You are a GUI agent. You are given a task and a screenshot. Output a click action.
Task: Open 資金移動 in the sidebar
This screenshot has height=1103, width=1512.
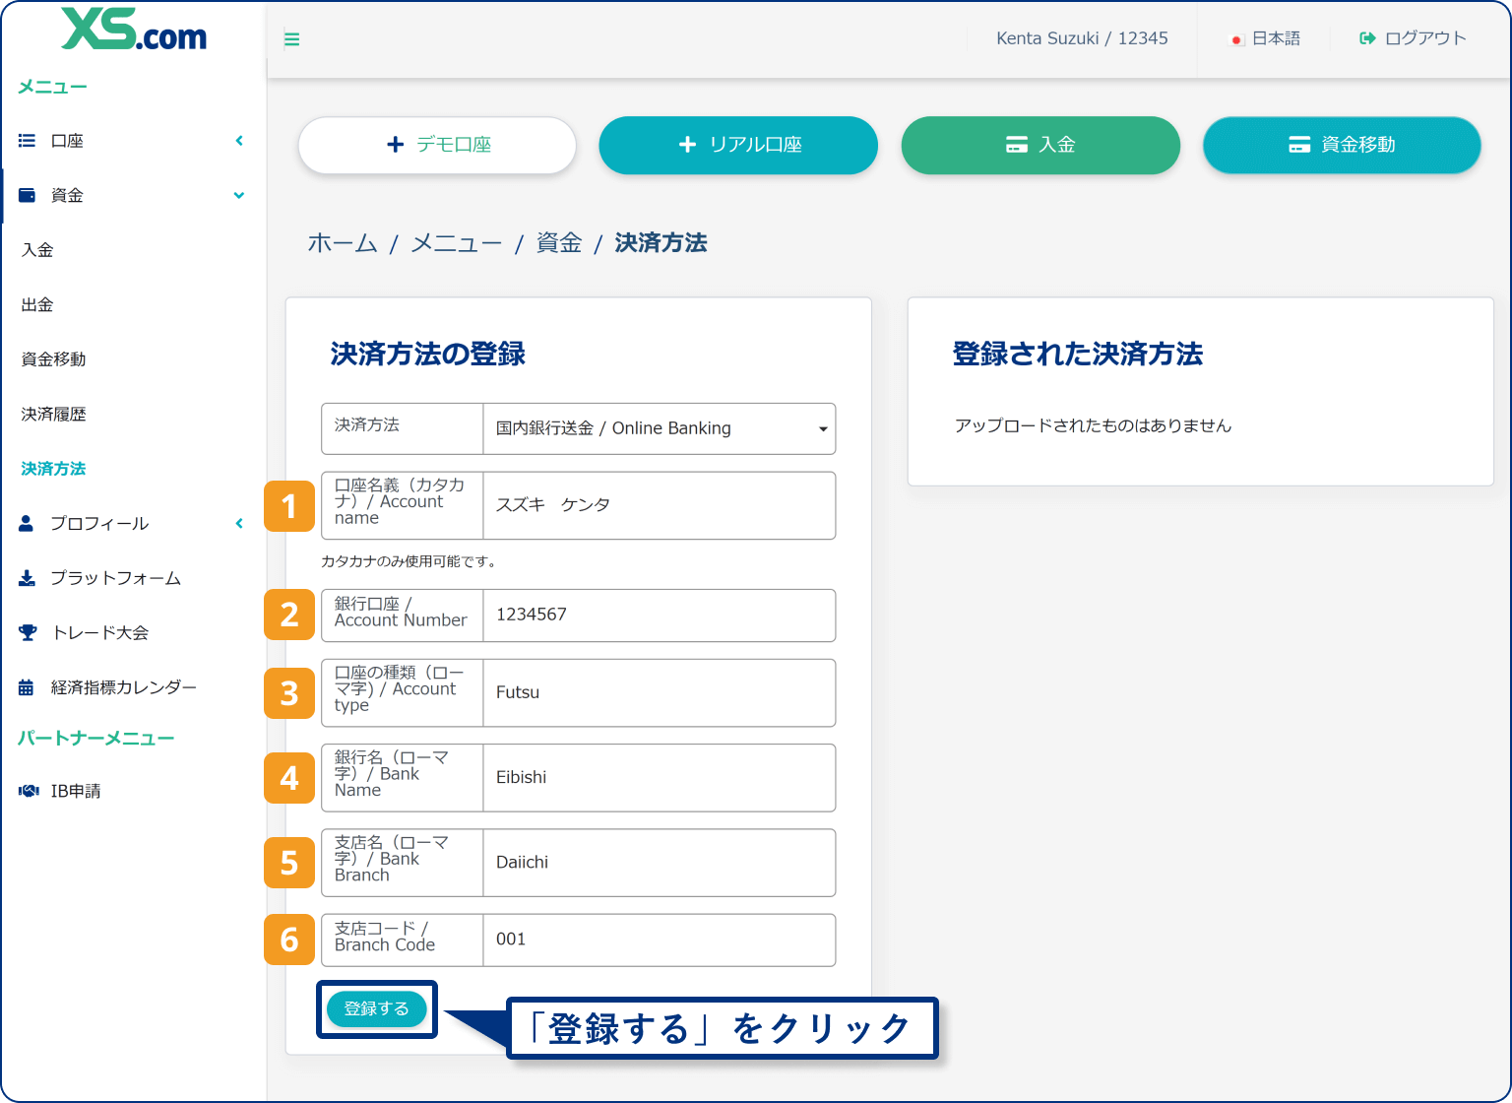coord(54,359)
